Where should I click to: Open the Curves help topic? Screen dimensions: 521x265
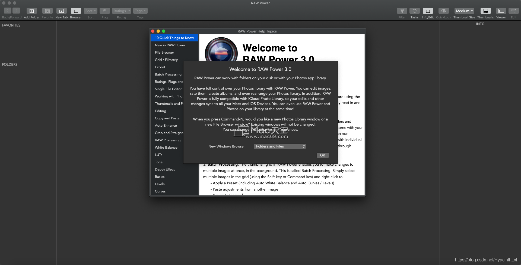tap(160, 191)
